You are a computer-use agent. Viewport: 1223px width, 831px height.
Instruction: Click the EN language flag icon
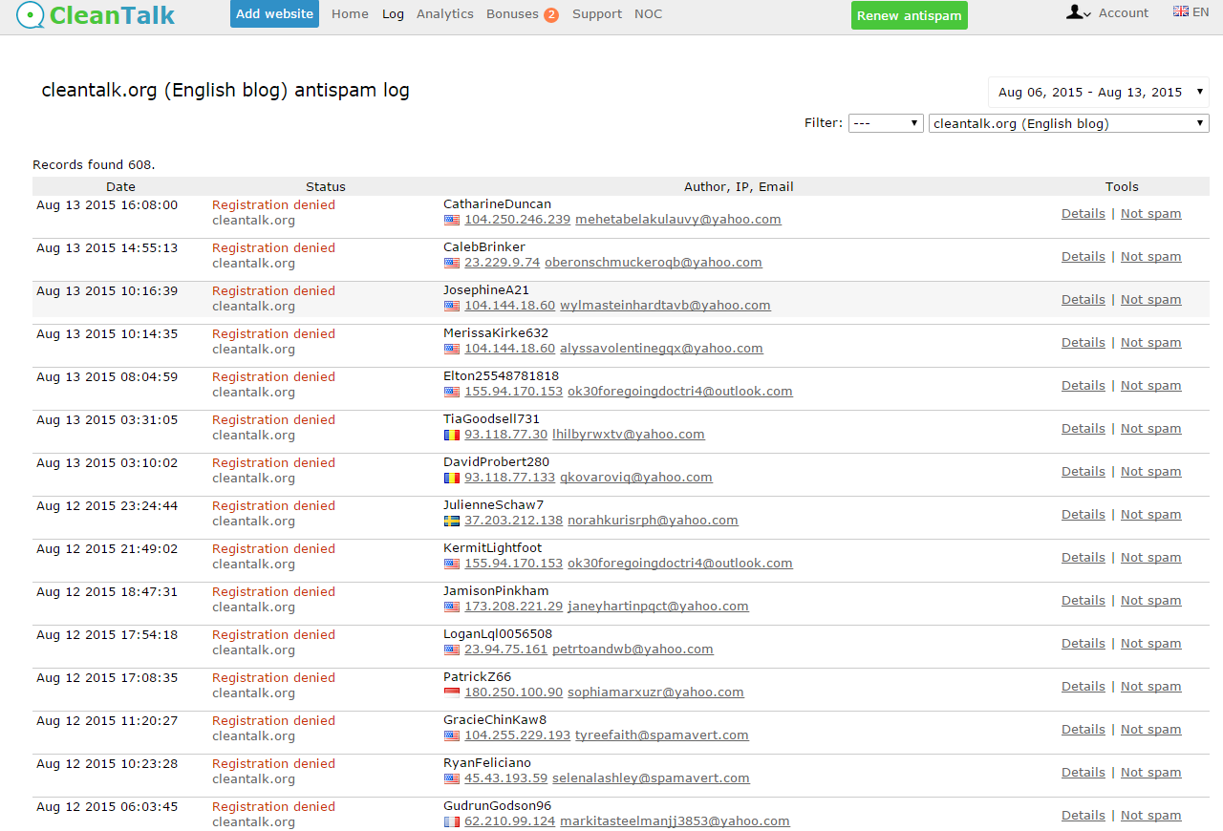click(1179, 11)
